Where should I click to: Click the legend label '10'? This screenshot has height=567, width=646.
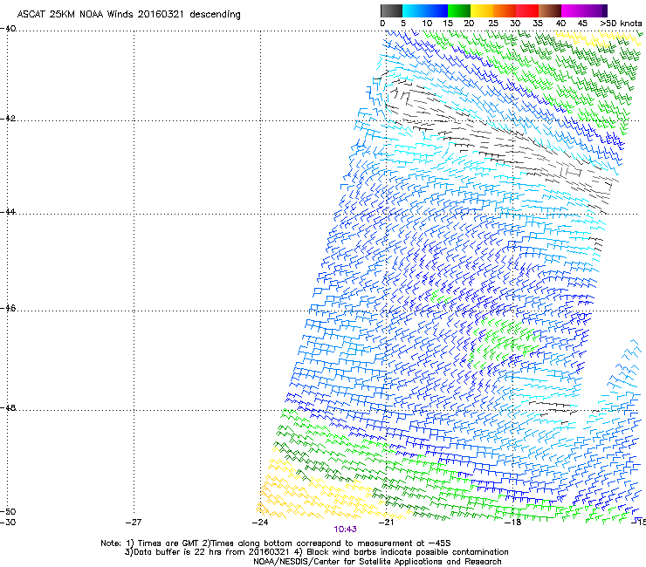pos(427,24)
